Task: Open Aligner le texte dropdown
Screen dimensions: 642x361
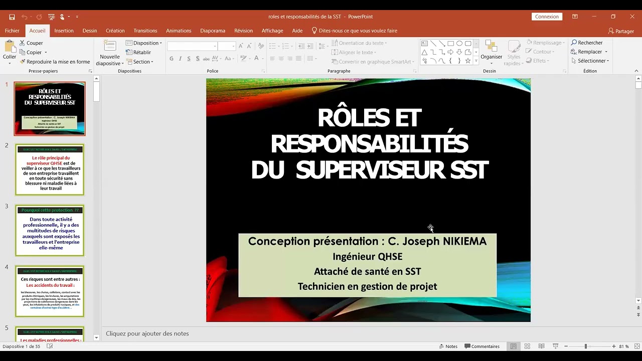Action: click(x=353, y=52)
